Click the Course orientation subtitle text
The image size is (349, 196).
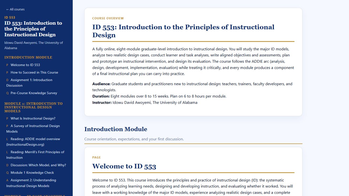[134, 139]
